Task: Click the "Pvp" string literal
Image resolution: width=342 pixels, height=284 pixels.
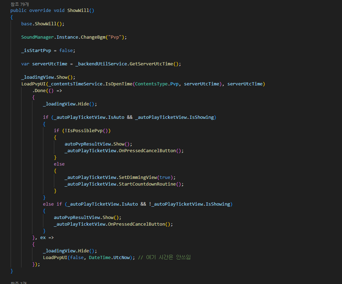Action: pyautogui.click(x=116, y=37)
